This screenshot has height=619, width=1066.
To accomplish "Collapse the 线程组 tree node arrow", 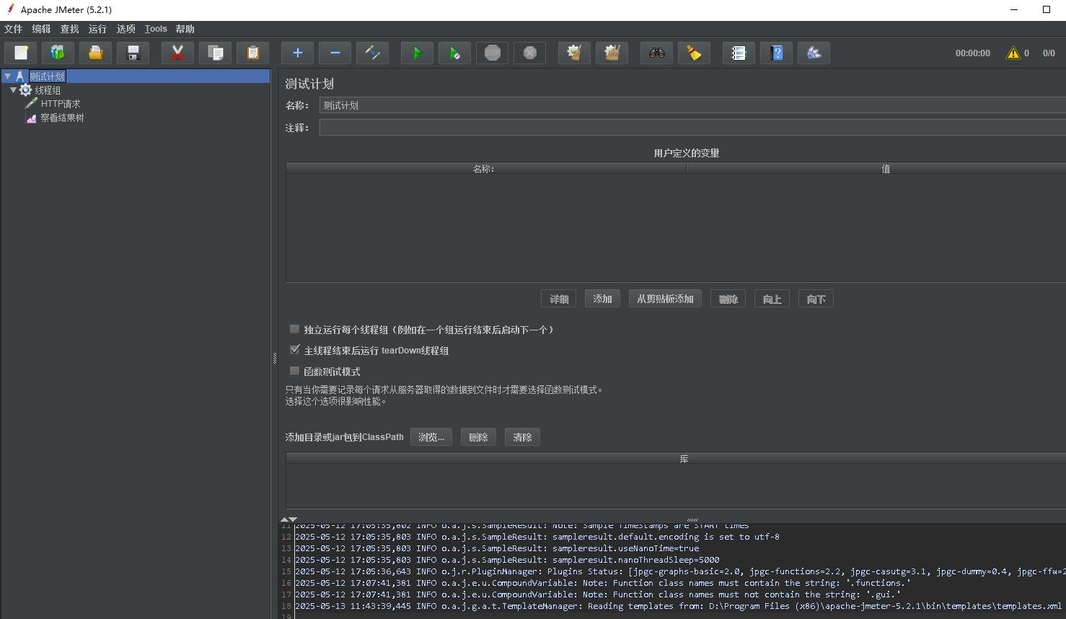I will point(13,90).
